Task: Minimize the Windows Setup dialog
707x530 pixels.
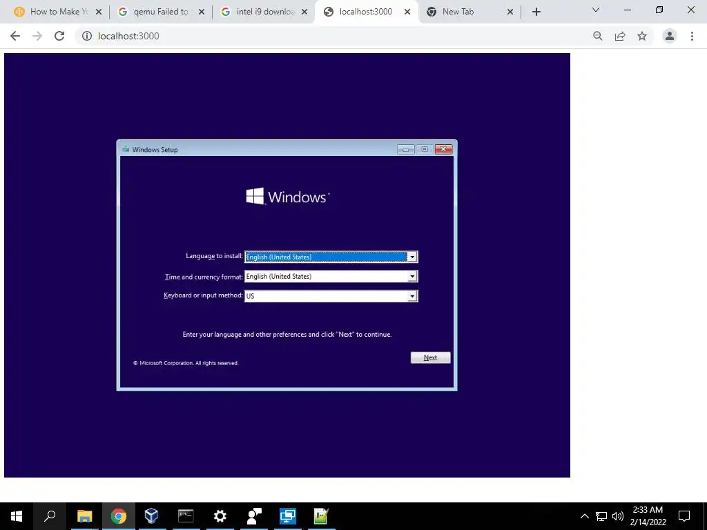Action: [x=405, y=149]
